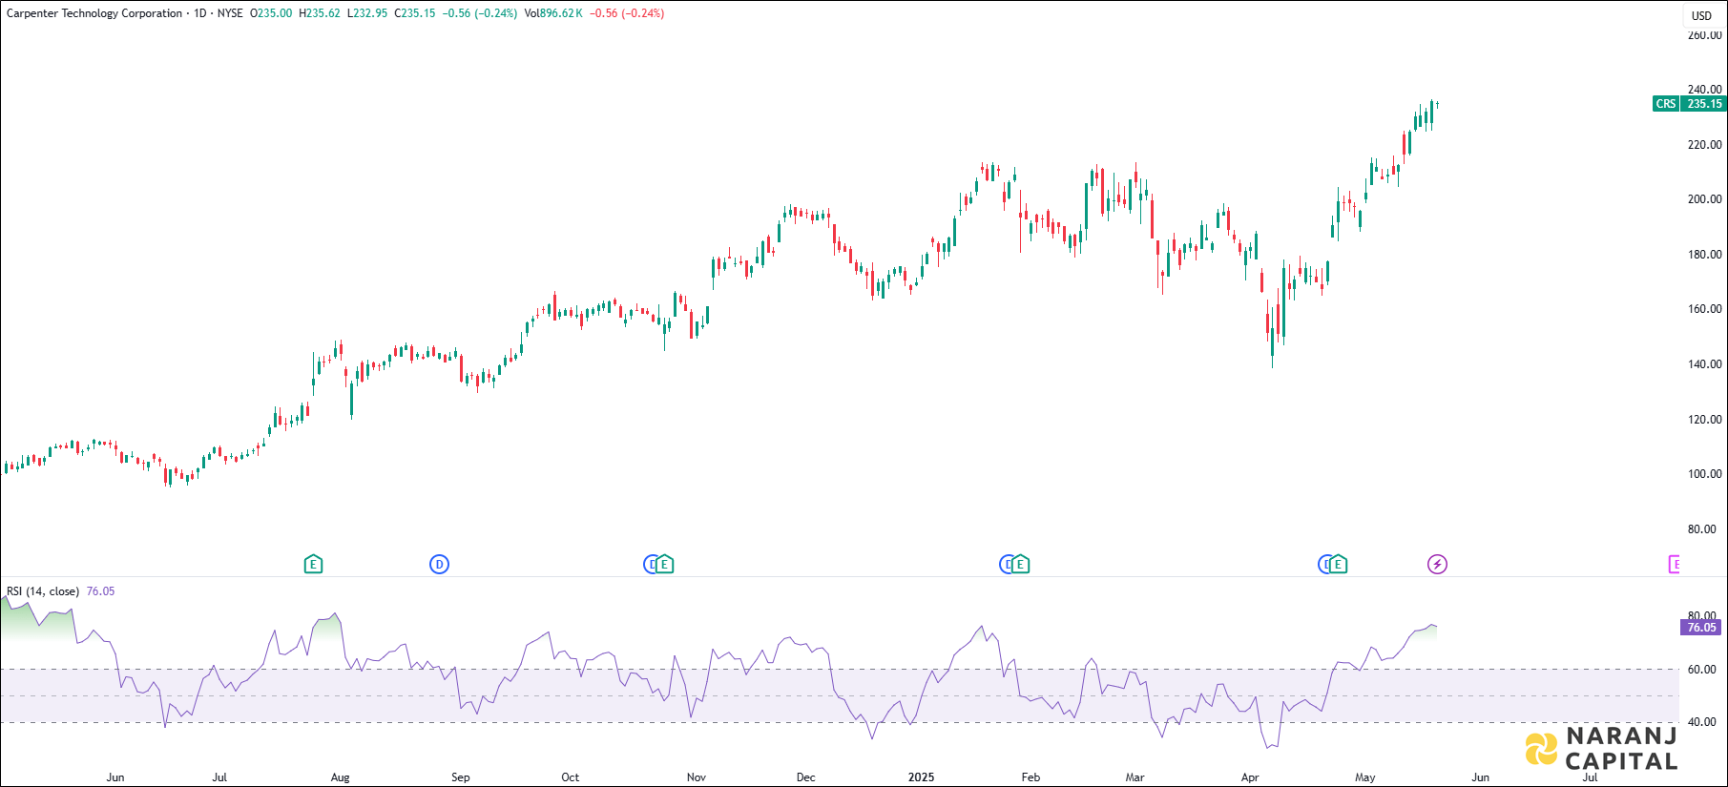Open the USD currency selector

click(1702, 15)
